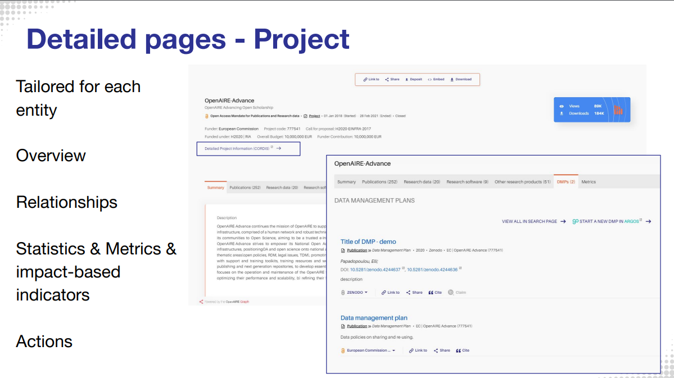
Task: Open DOI 10.5281/zenodo.4244636 link
Action: pyautogui.click(x=432, y=270)
